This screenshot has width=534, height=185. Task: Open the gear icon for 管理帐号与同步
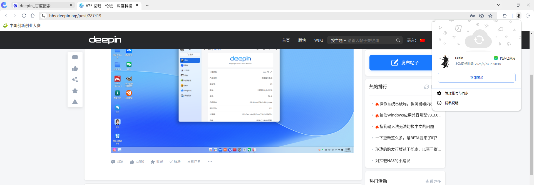[x=439, y=93]
